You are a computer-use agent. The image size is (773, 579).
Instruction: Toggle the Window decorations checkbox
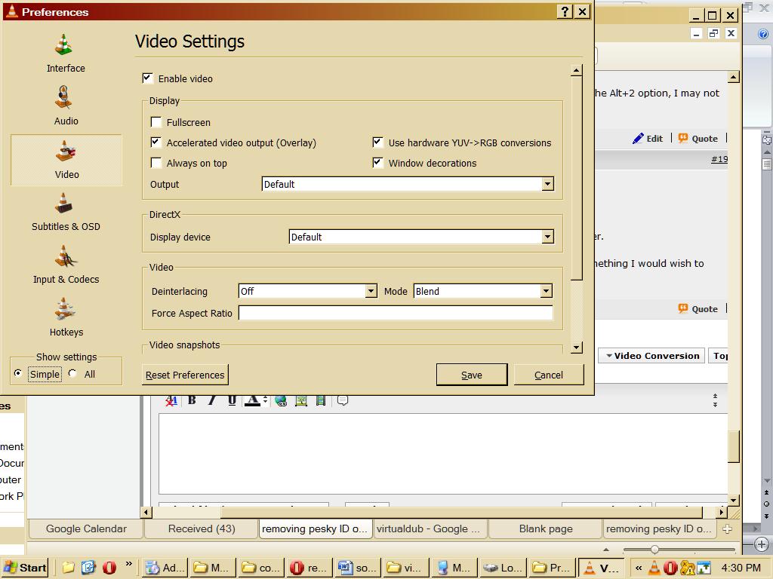click(x=377, y=163)
